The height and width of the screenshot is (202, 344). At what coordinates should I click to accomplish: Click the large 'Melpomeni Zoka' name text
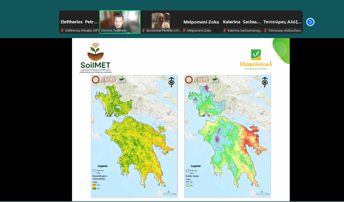pos(201,22)
